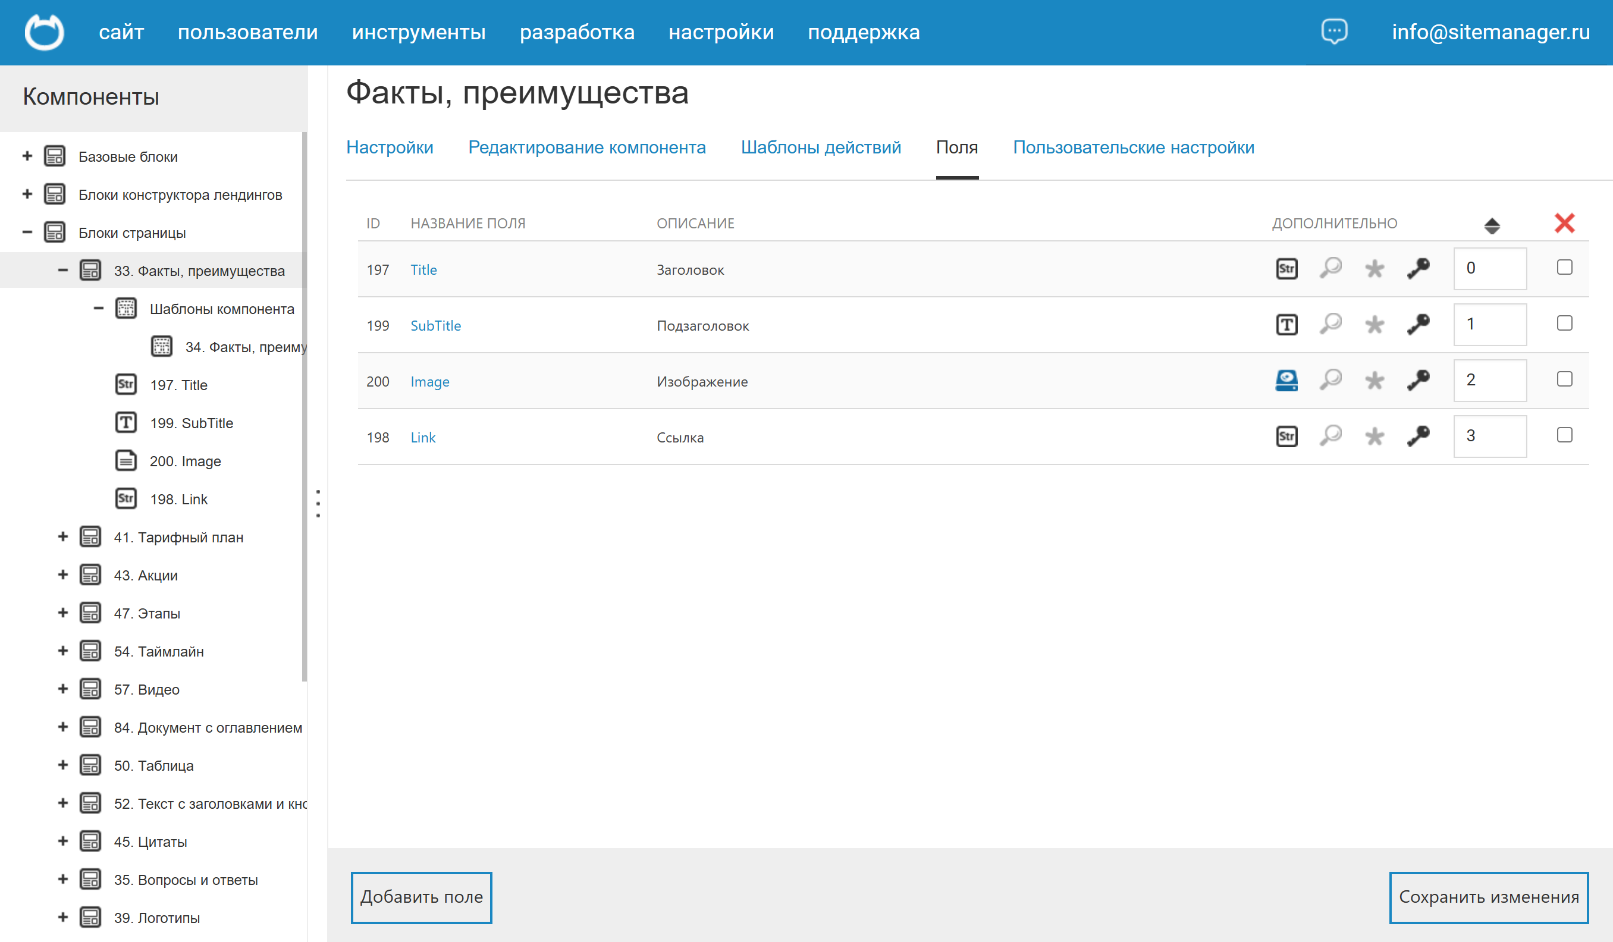This screenshot has height=942, width=1613.
Task: Select the 198. Link tree item
Action: 178,499
